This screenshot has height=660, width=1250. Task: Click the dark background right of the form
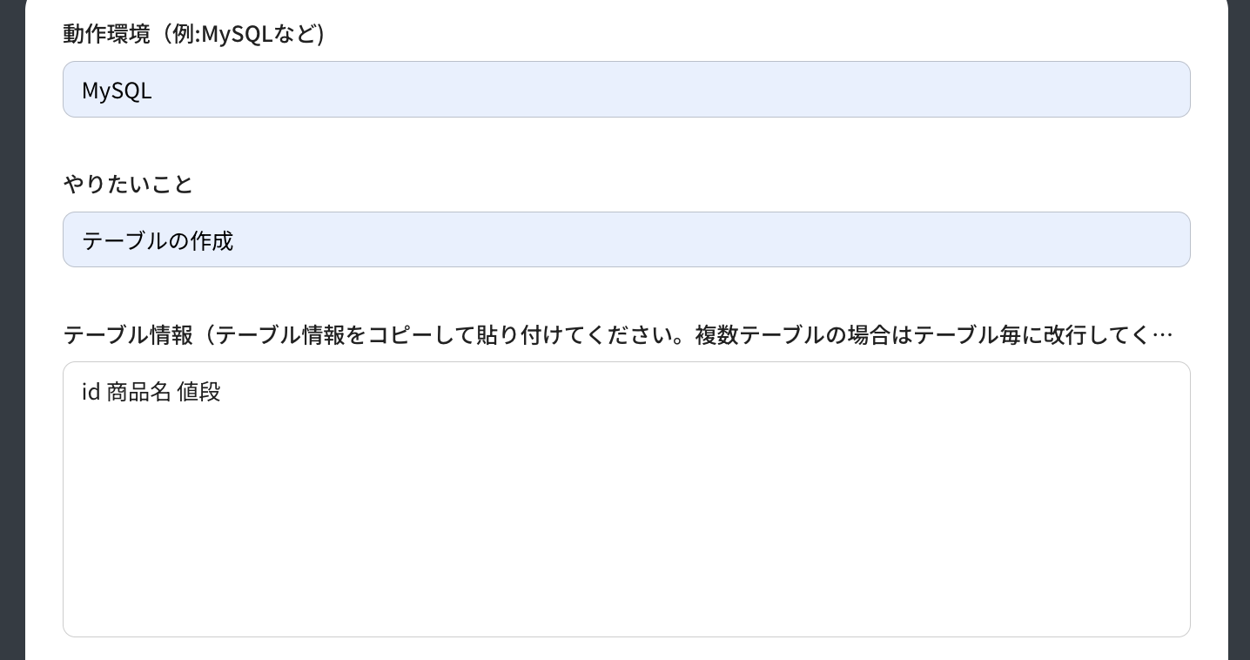[x=1239, y=348]
